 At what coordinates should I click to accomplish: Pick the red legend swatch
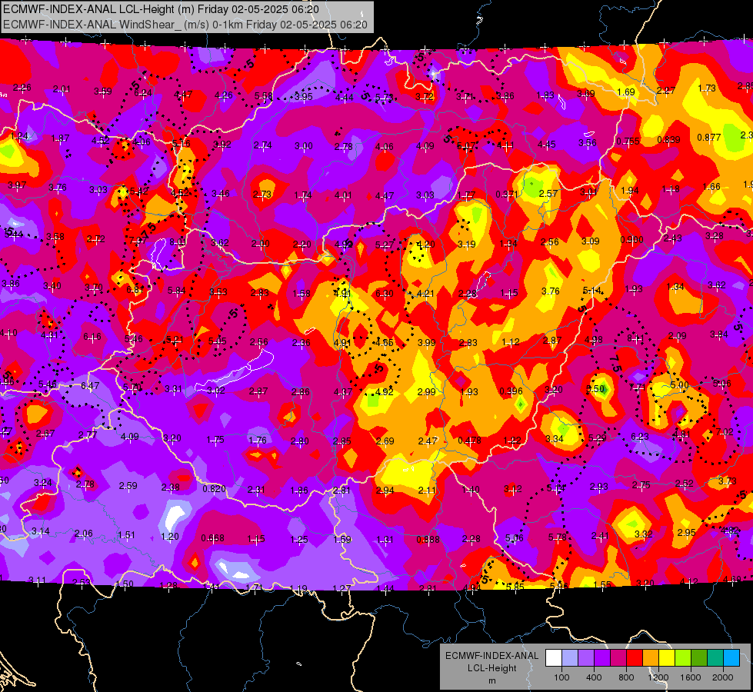(635, 658)
